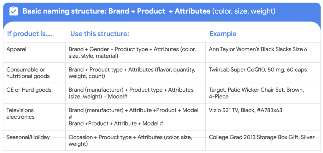The image size is (323, 153).
Task: Click the clipboard checkmark icon in header
Action: point(14,11)
